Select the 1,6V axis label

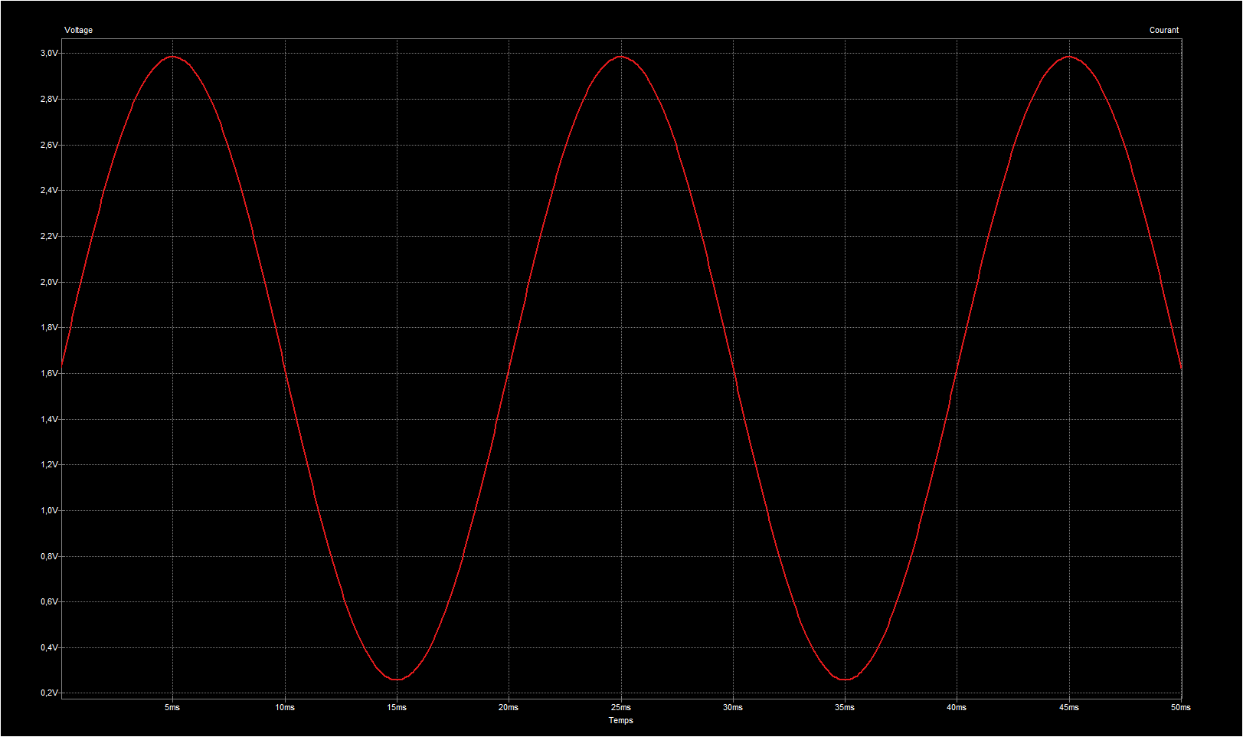49,373
